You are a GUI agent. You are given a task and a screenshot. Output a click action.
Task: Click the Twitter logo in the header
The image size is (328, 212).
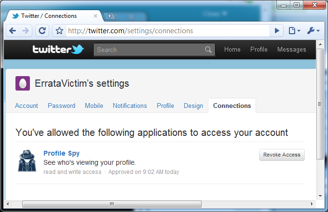pos(58,50)
